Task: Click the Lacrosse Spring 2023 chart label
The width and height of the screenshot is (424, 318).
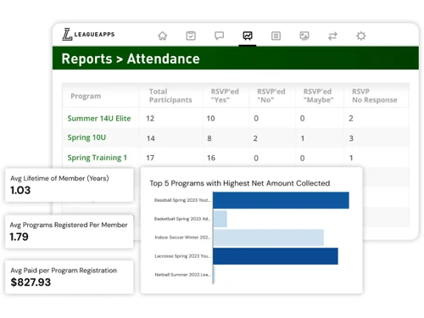Action: click(182, 256)
